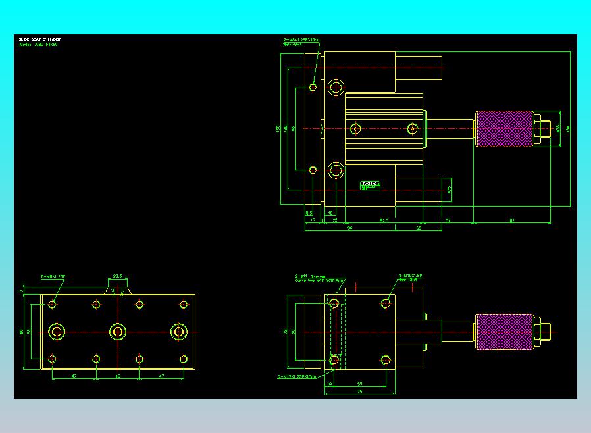The height and width of the screenshot is (433, 591).
Task: Select the 2-M12X1.75PX16dp callout
Action: pos(297,376)
